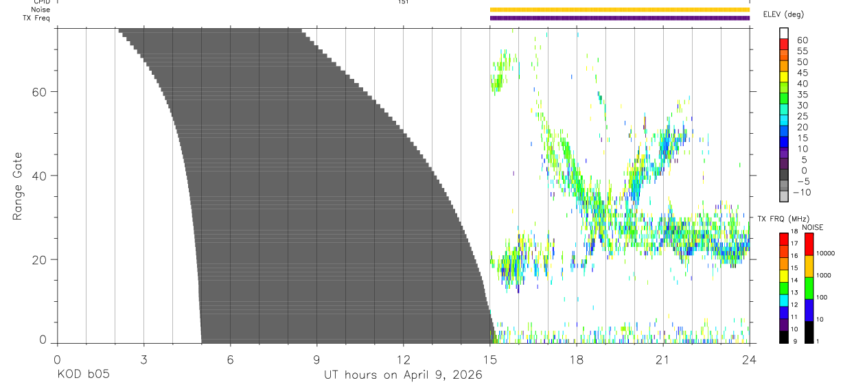Click the '10000' value on NOISE legend
This screenshot has width=843, height=389.
[826, 253]
